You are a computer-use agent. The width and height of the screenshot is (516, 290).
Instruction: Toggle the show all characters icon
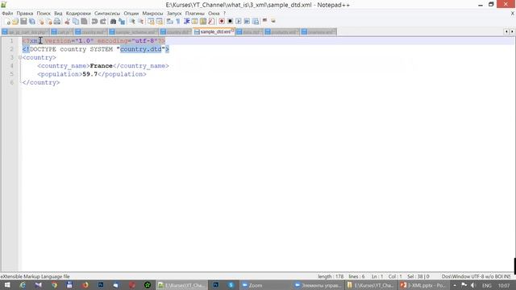[178, 22]
